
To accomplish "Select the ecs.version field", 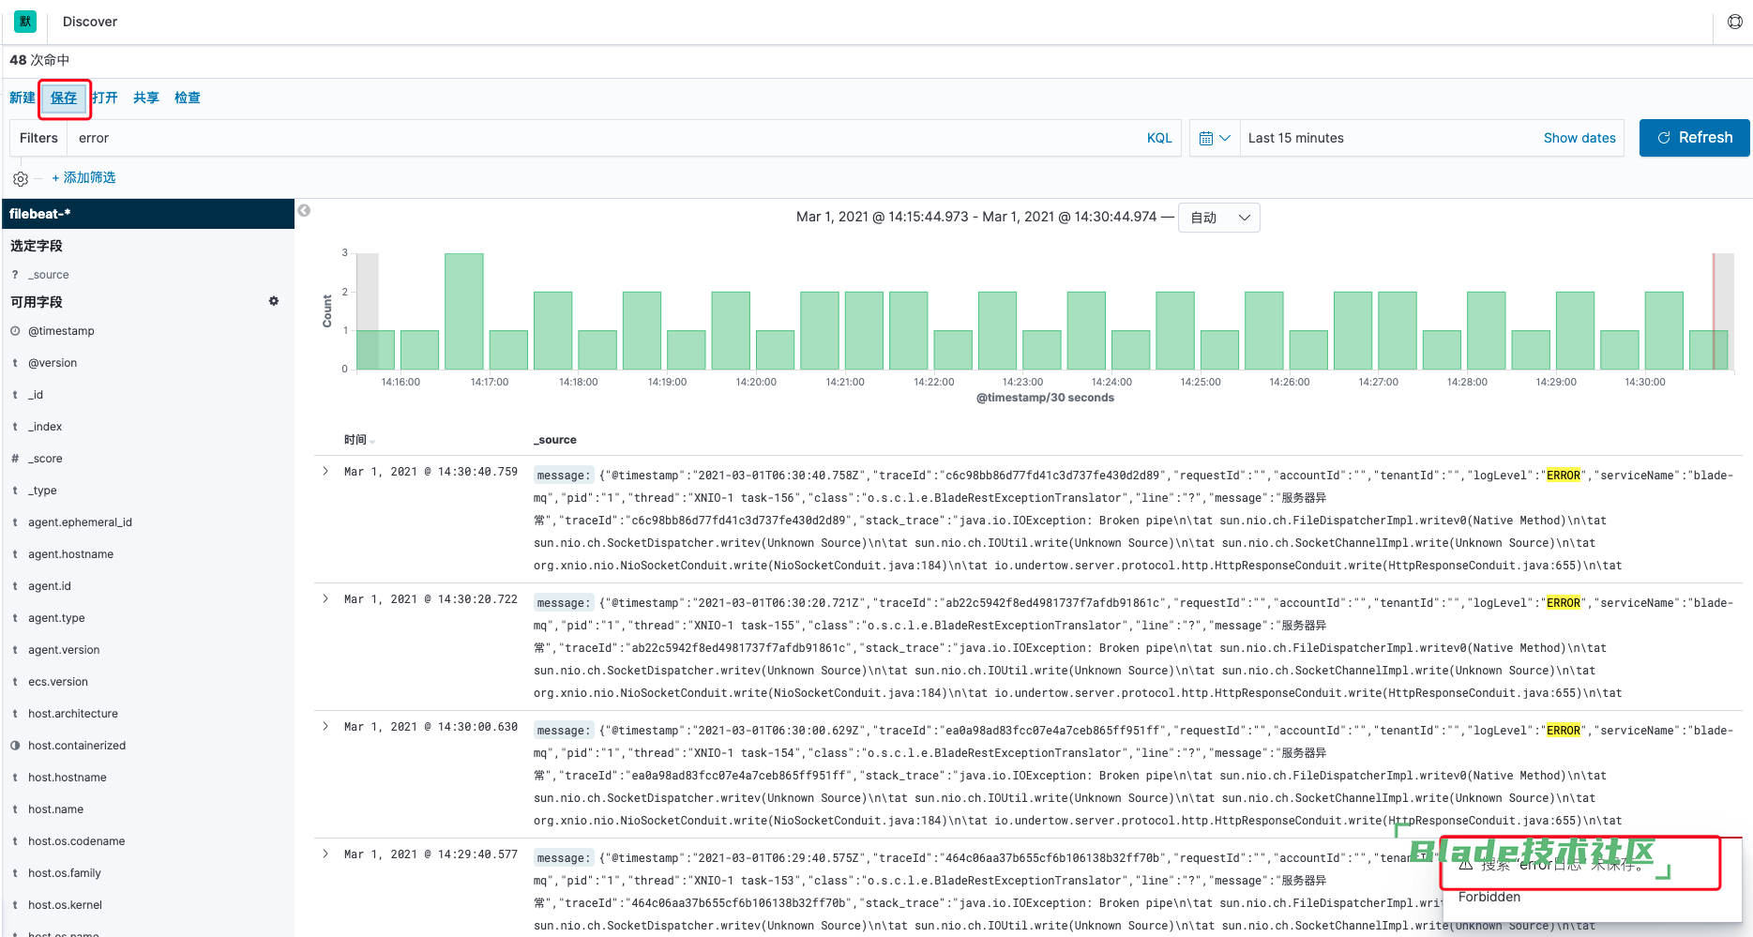I will [x=58, y=682].
